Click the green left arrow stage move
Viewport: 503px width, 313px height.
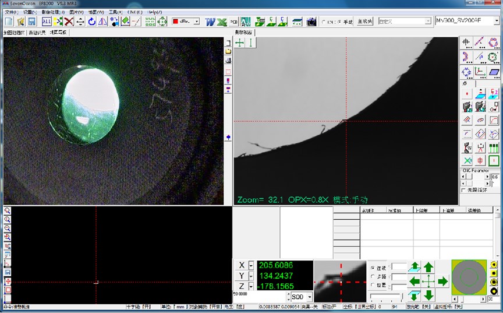click(415, 282)
